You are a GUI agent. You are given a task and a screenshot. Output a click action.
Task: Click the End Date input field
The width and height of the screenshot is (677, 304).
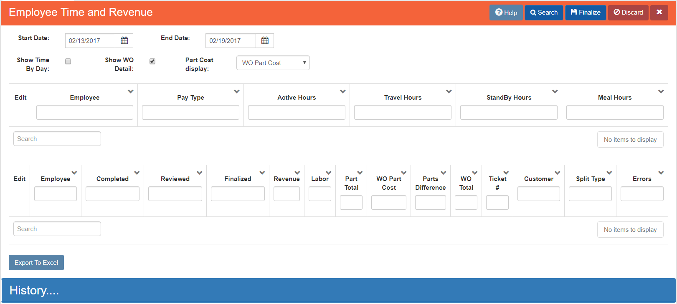pyautogui.click(x=231, y=40)
